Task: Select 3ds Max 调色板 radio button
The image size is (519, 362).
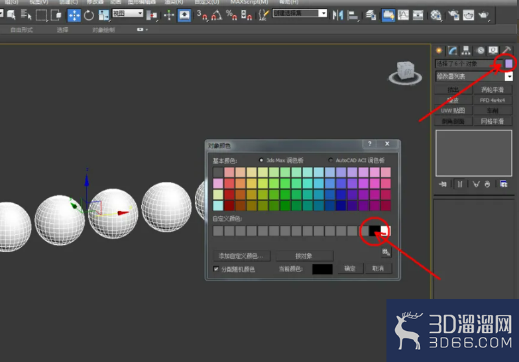Action: click(261, 160)
